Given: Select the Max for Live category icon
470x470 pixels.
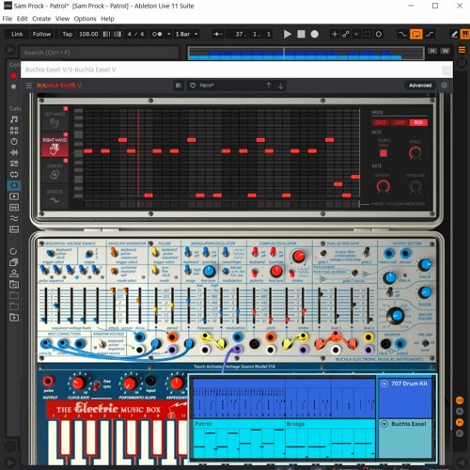Looking at the screenshot, I should pos(14,175).
